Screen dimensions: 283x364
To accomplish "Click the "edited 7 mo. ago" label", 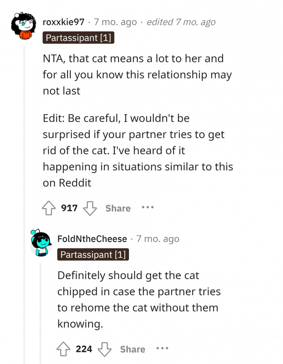I will [181, 22].
